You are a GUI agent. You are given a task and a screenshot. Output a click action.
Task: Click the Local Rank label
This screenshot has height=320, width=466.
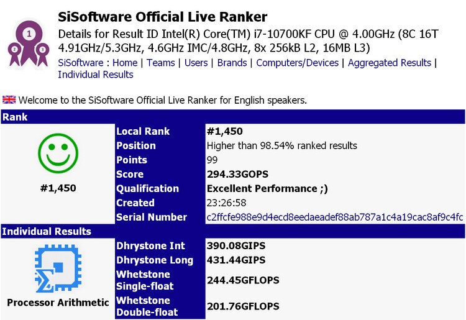click(143, 131)
